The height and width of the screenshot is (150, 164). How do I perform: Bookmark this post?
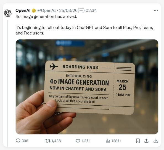(138, 141)
